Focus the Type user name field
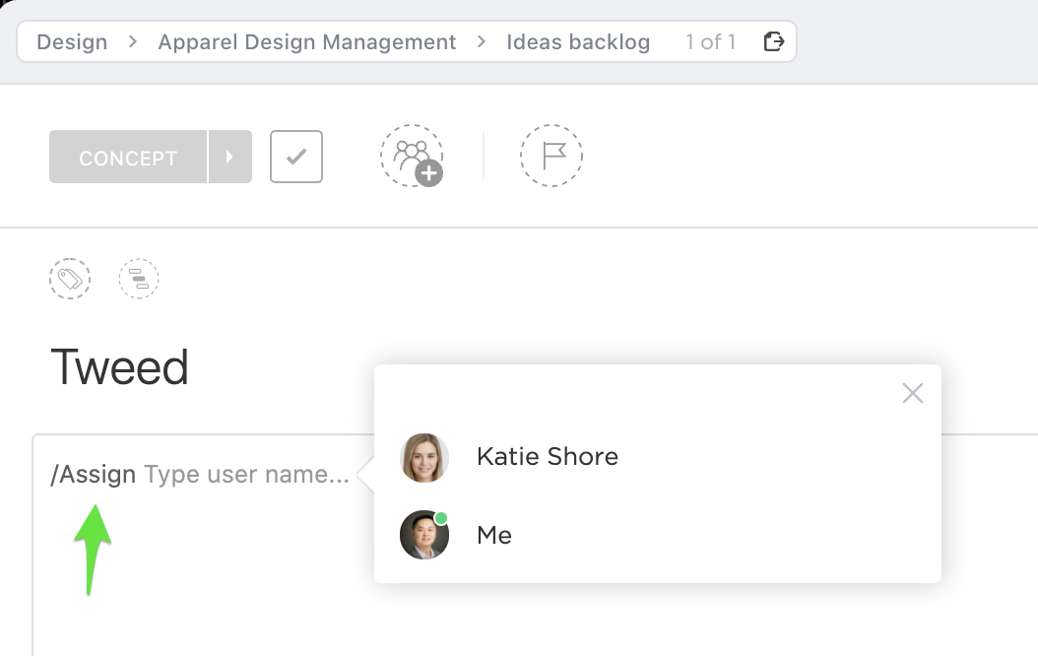The image size is (1038, 656). pyautogui.click(x=246, y=475)
